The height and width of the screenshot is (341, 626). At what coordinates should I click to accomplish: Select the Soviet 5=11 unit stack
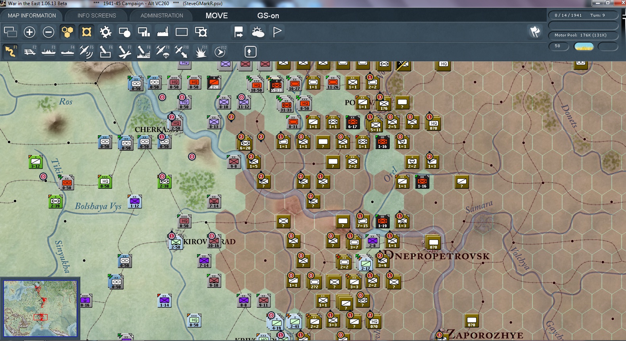(x=375, y=124)
